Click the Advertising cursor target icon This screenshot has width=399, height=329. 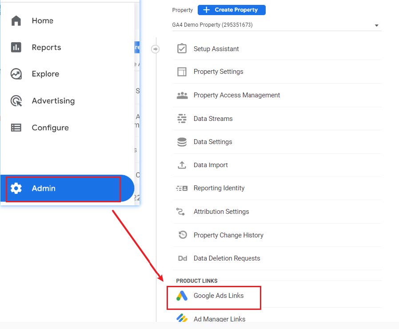pos(16,101)
